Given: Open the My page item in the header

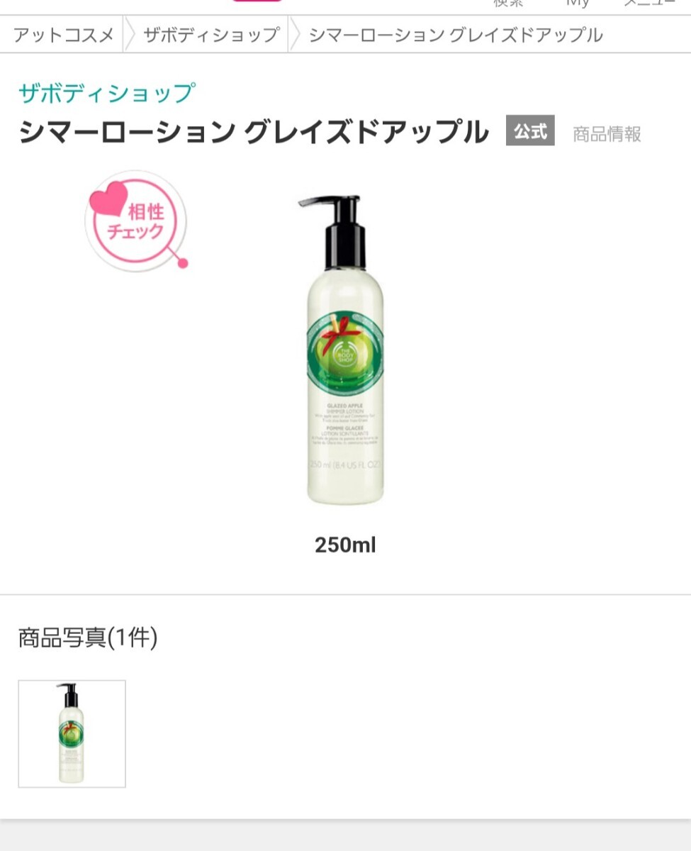Looking at the screenshot, I should click(578, 3).
